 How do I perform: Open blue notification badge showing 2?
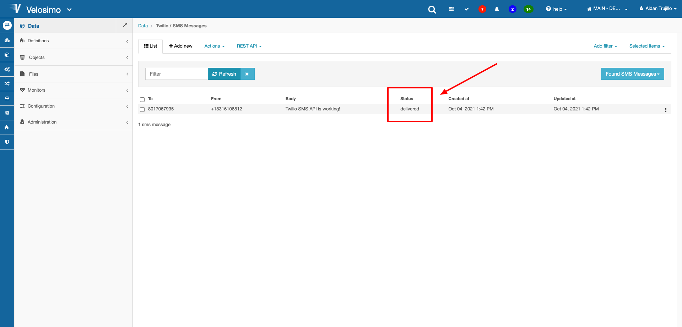click(x=512, y=9)
